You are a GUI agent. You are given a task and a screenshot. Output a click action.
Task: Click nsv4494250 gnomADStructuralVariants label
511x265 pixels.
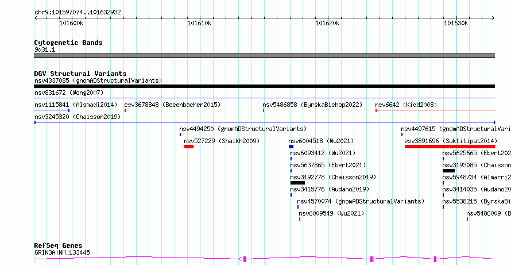point(243,129)
